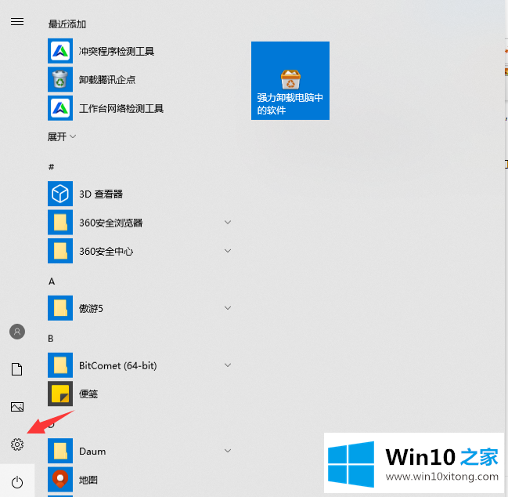This screenshot has height=497, width=508.
Task: Select the 360安全浏览器 label
Action: click(111, 223)
